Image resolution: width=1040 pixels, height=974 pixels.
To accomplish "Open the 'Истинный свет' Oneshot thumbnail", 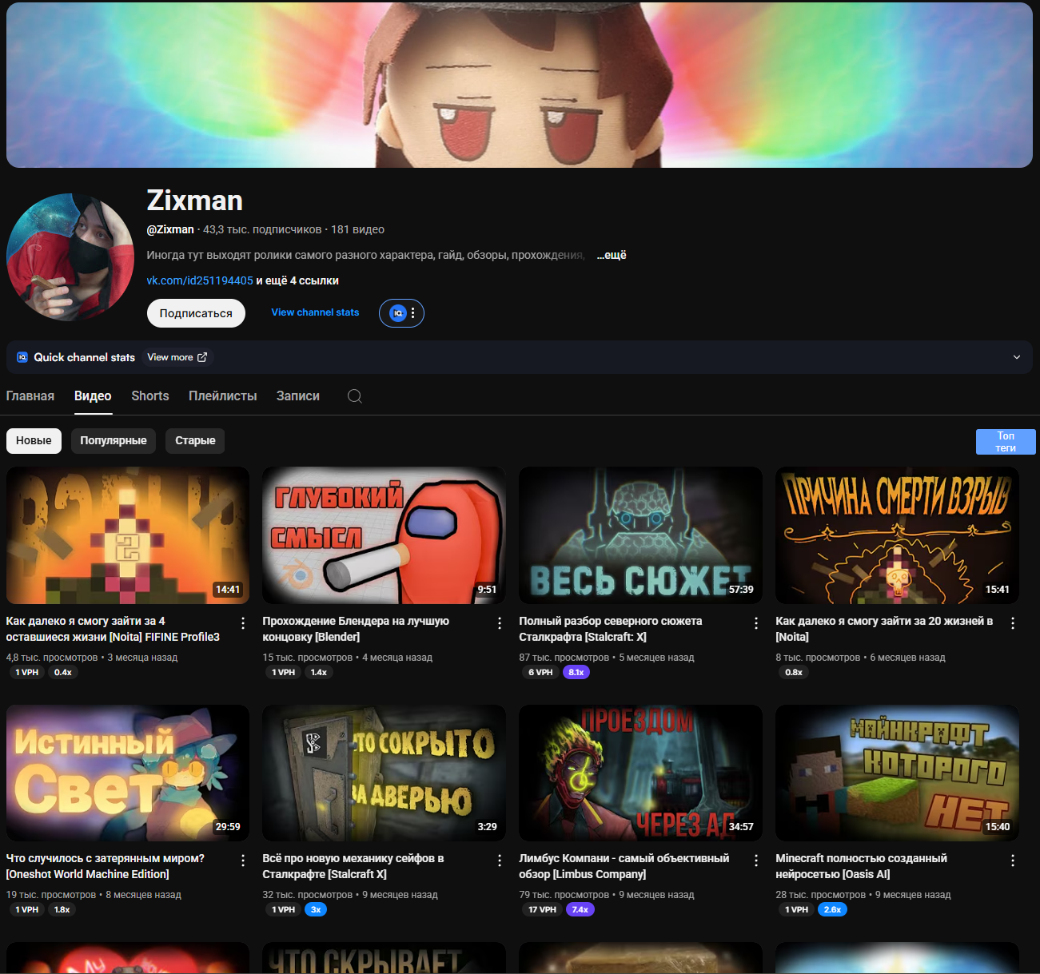I will 128,773.
